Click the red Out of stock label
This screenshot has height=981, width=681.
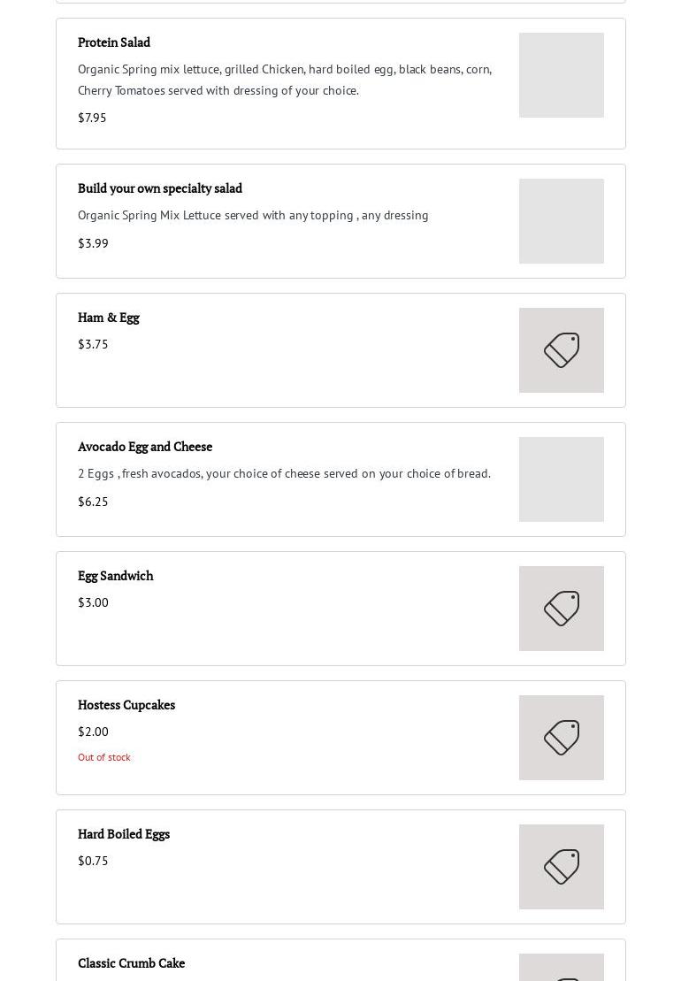[x=104, y=757]
